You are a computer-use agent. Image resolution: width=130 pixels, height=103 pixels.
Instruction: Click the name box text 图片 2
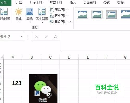(5, 37)
